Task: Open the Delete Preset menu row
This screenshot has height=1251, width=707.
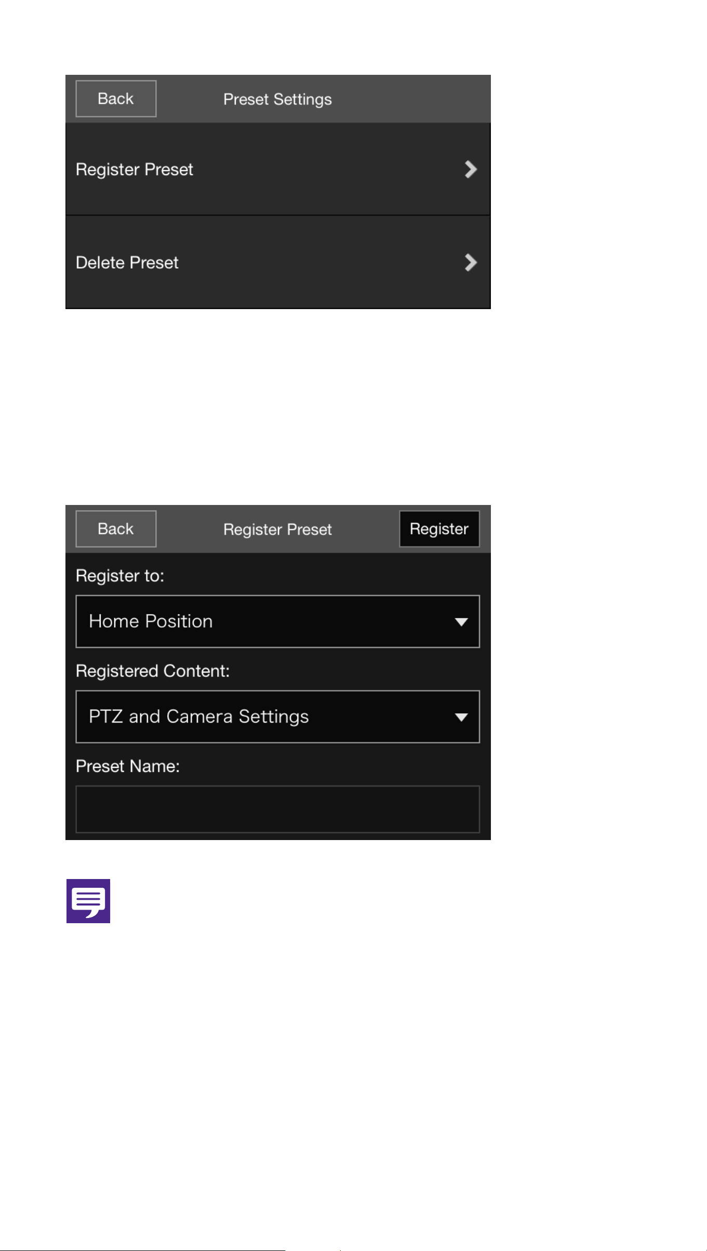Action: 278,262
